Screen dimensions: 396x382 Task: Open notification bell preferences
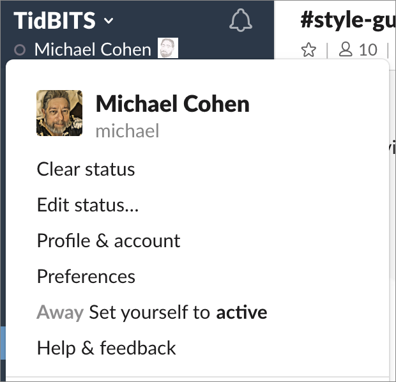tap(240, 20)
